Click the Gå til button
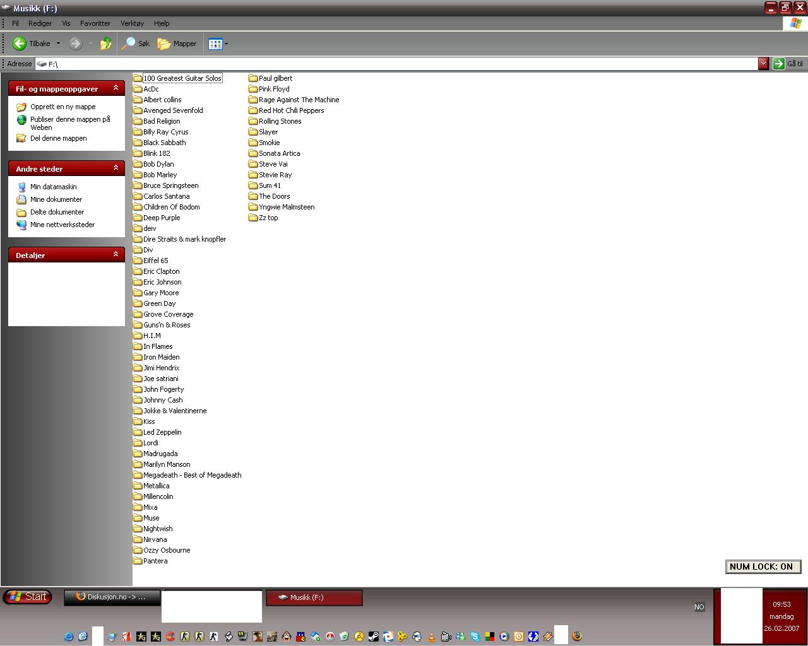 [x=788, y=64]
